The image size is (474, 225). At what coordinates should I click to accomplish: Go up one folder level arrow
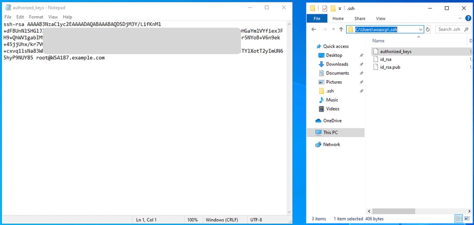[x=341, y=29]
